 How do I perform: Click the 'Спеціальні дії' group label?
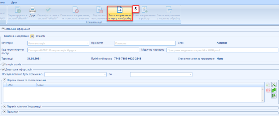coord(94,22)
